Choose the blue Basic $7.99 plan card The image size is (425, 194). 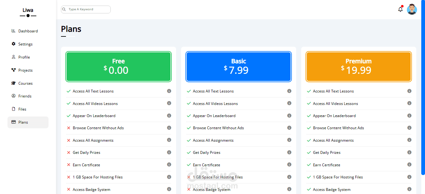pos(239,67)
